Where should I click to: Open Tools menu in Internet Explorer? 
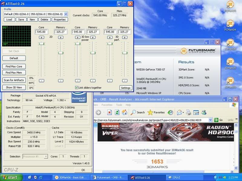pyautogui.click(x=119, y=105)
